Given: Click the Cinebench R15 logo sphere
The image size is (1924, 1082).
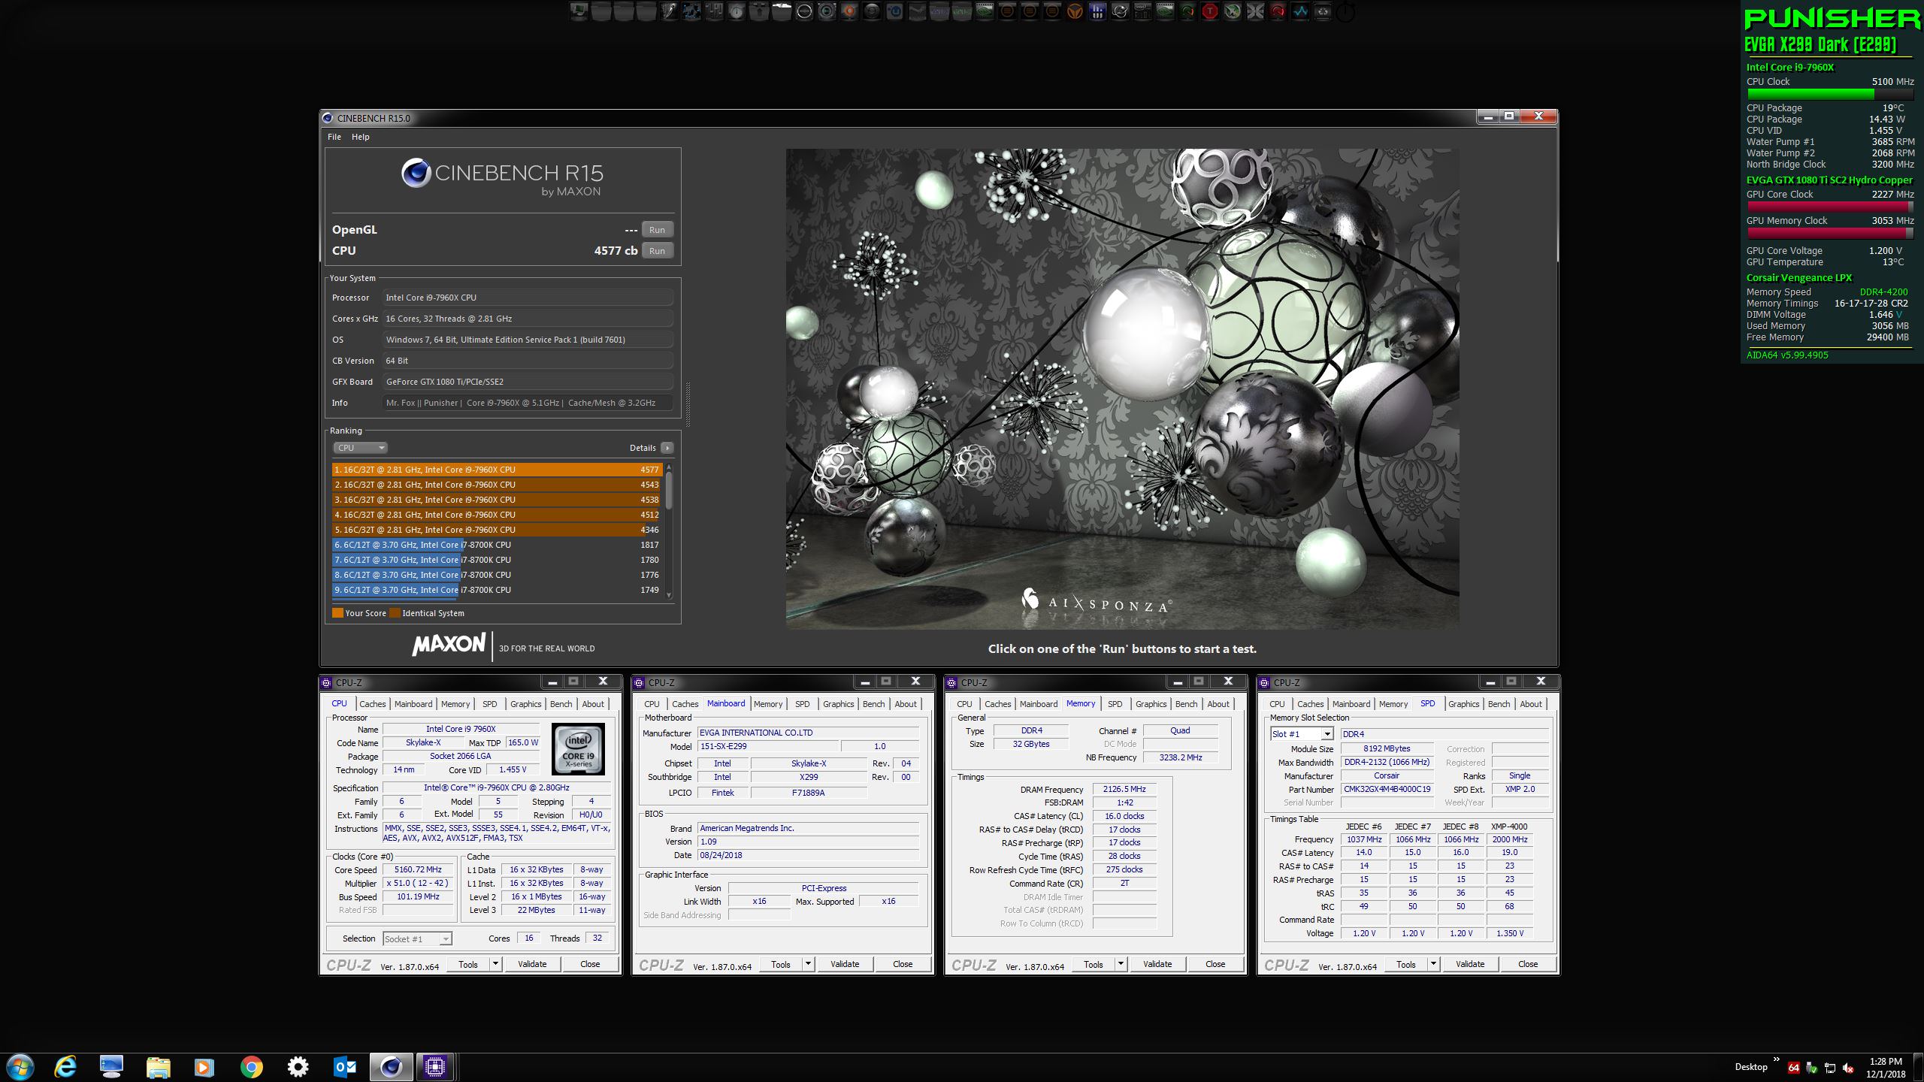Looking at the screenshot, I should (416, 174).
